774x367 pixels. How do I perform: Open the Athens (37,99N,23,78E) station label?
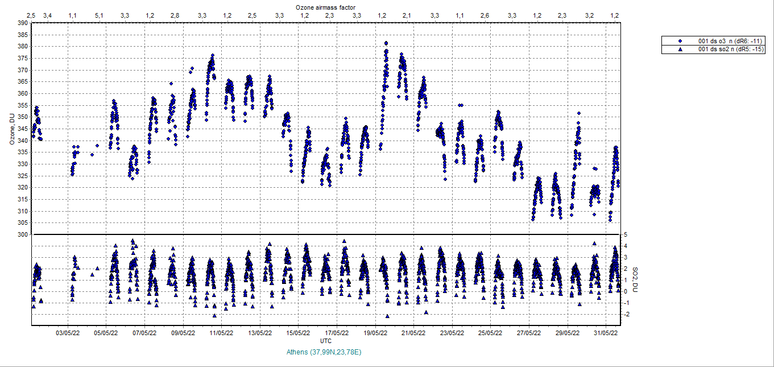click(x=325, y=352)
